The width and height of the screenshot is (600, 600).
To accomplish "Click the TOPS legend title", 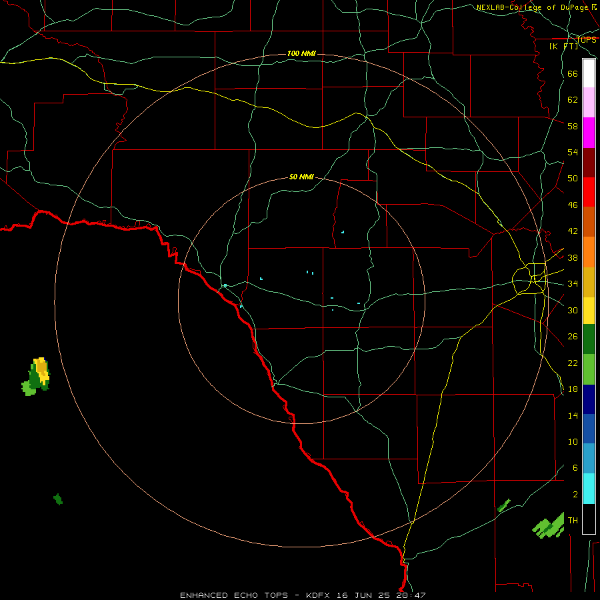I will coord(586,40).
